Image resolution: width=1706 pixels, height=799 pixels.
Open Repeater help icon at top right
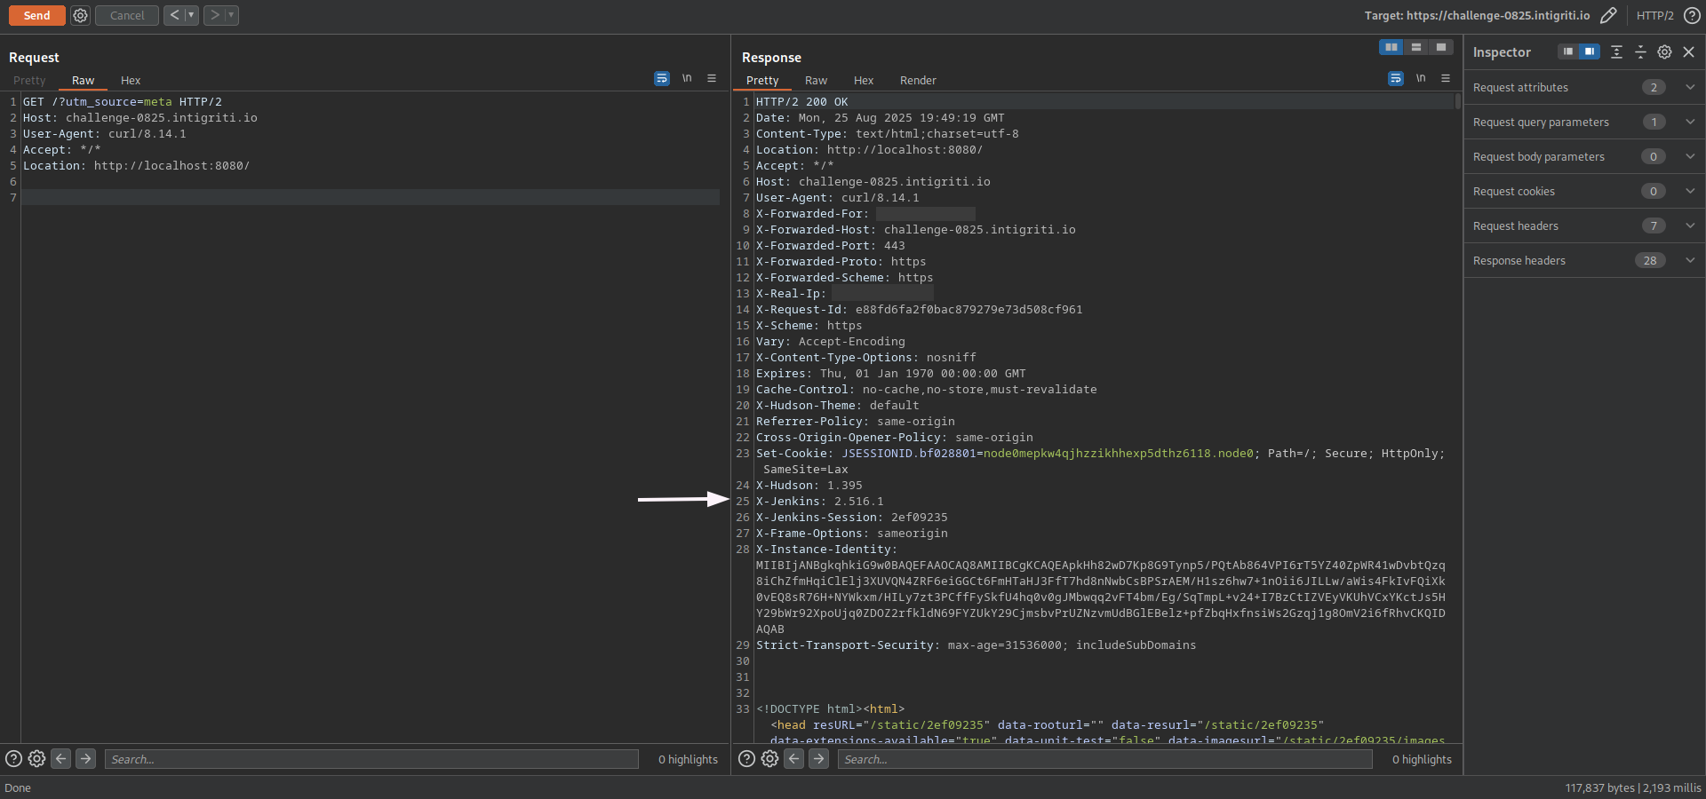pos(1692,15)
